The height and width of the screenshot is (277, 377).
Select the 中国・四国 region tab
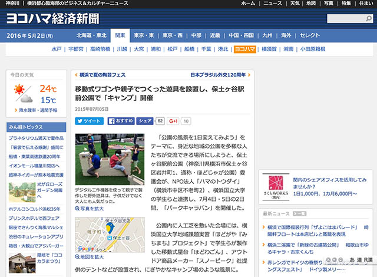241,35
